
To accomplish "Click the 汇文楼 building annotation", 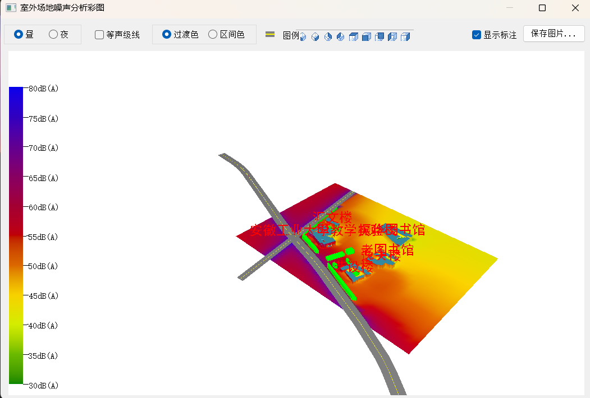I will pyautogui.click(x=332, y=217).
